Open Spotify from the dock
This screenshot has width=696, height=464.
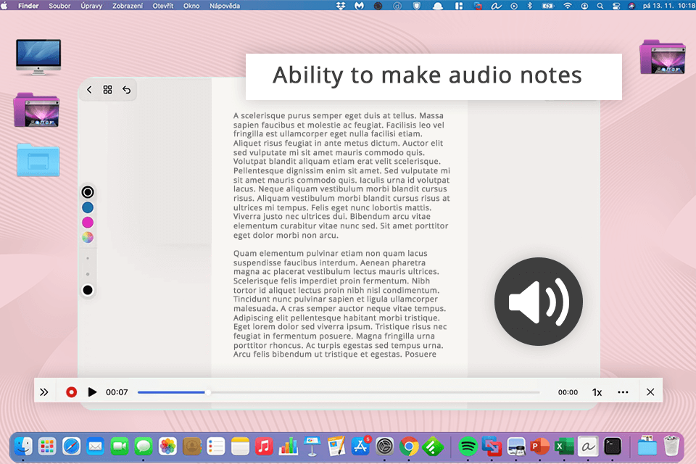coord(468,446)
